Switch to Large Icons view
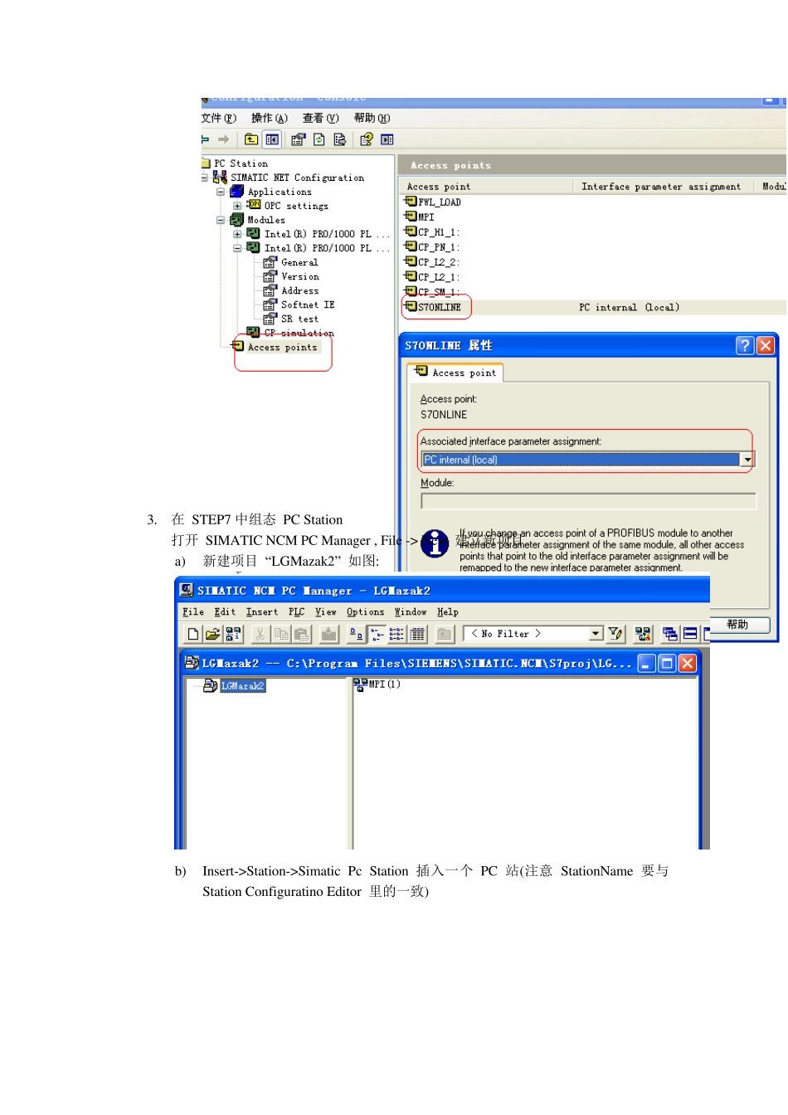Viewport: 788px width, 1115px height. pos(356,634)
